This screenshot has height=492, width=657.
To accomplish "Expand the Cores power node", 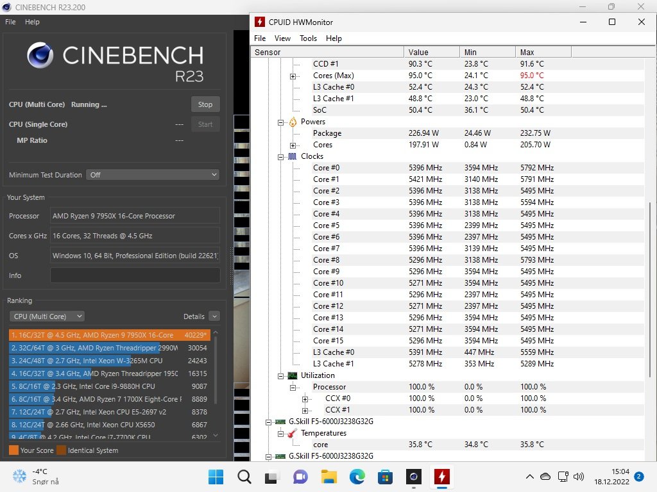I will [x=293, y=145].
